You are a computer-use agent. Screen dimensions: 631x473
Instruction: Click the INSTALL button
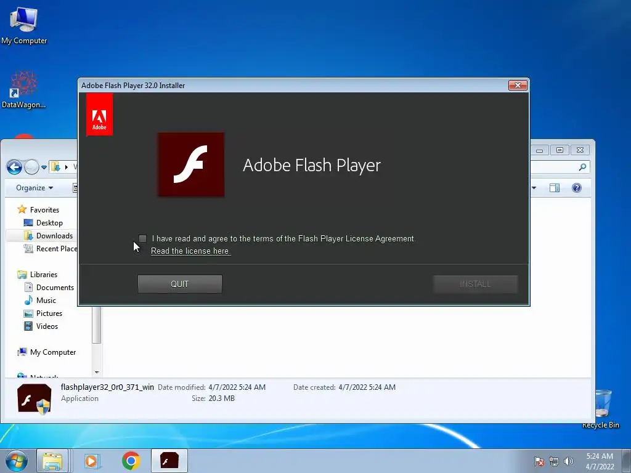[475, 284]
